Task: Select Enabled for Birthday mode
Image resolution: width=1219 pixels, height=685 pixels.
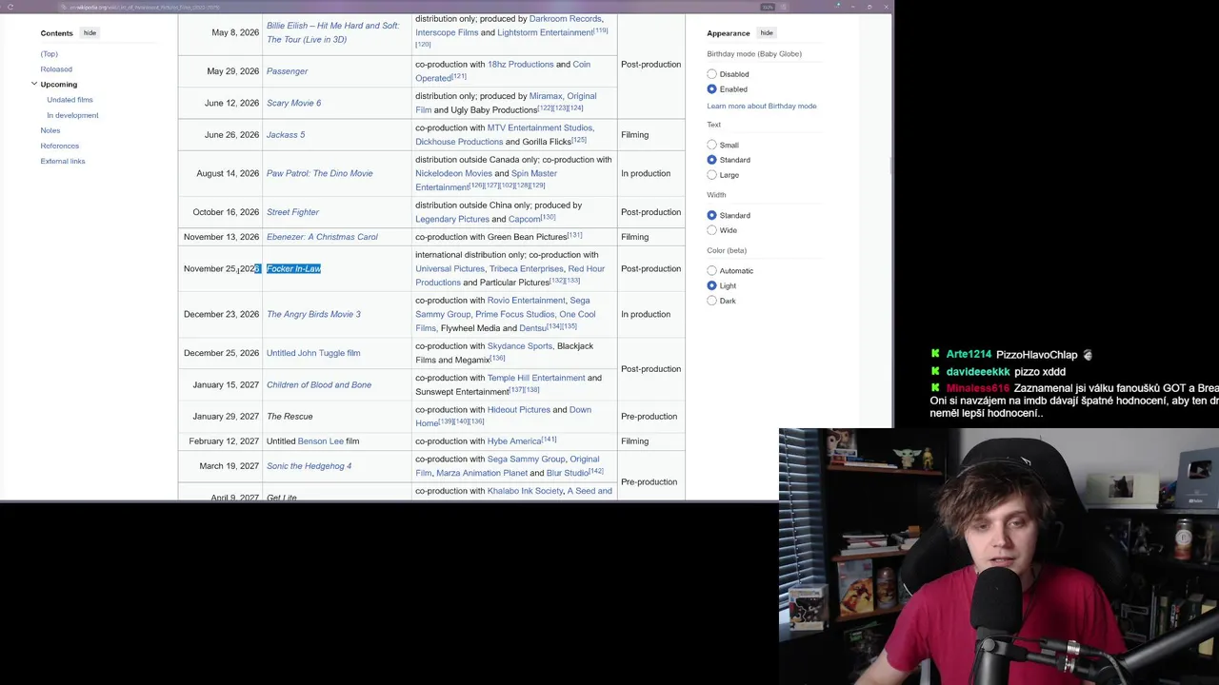Action: (x=711, y=89)
